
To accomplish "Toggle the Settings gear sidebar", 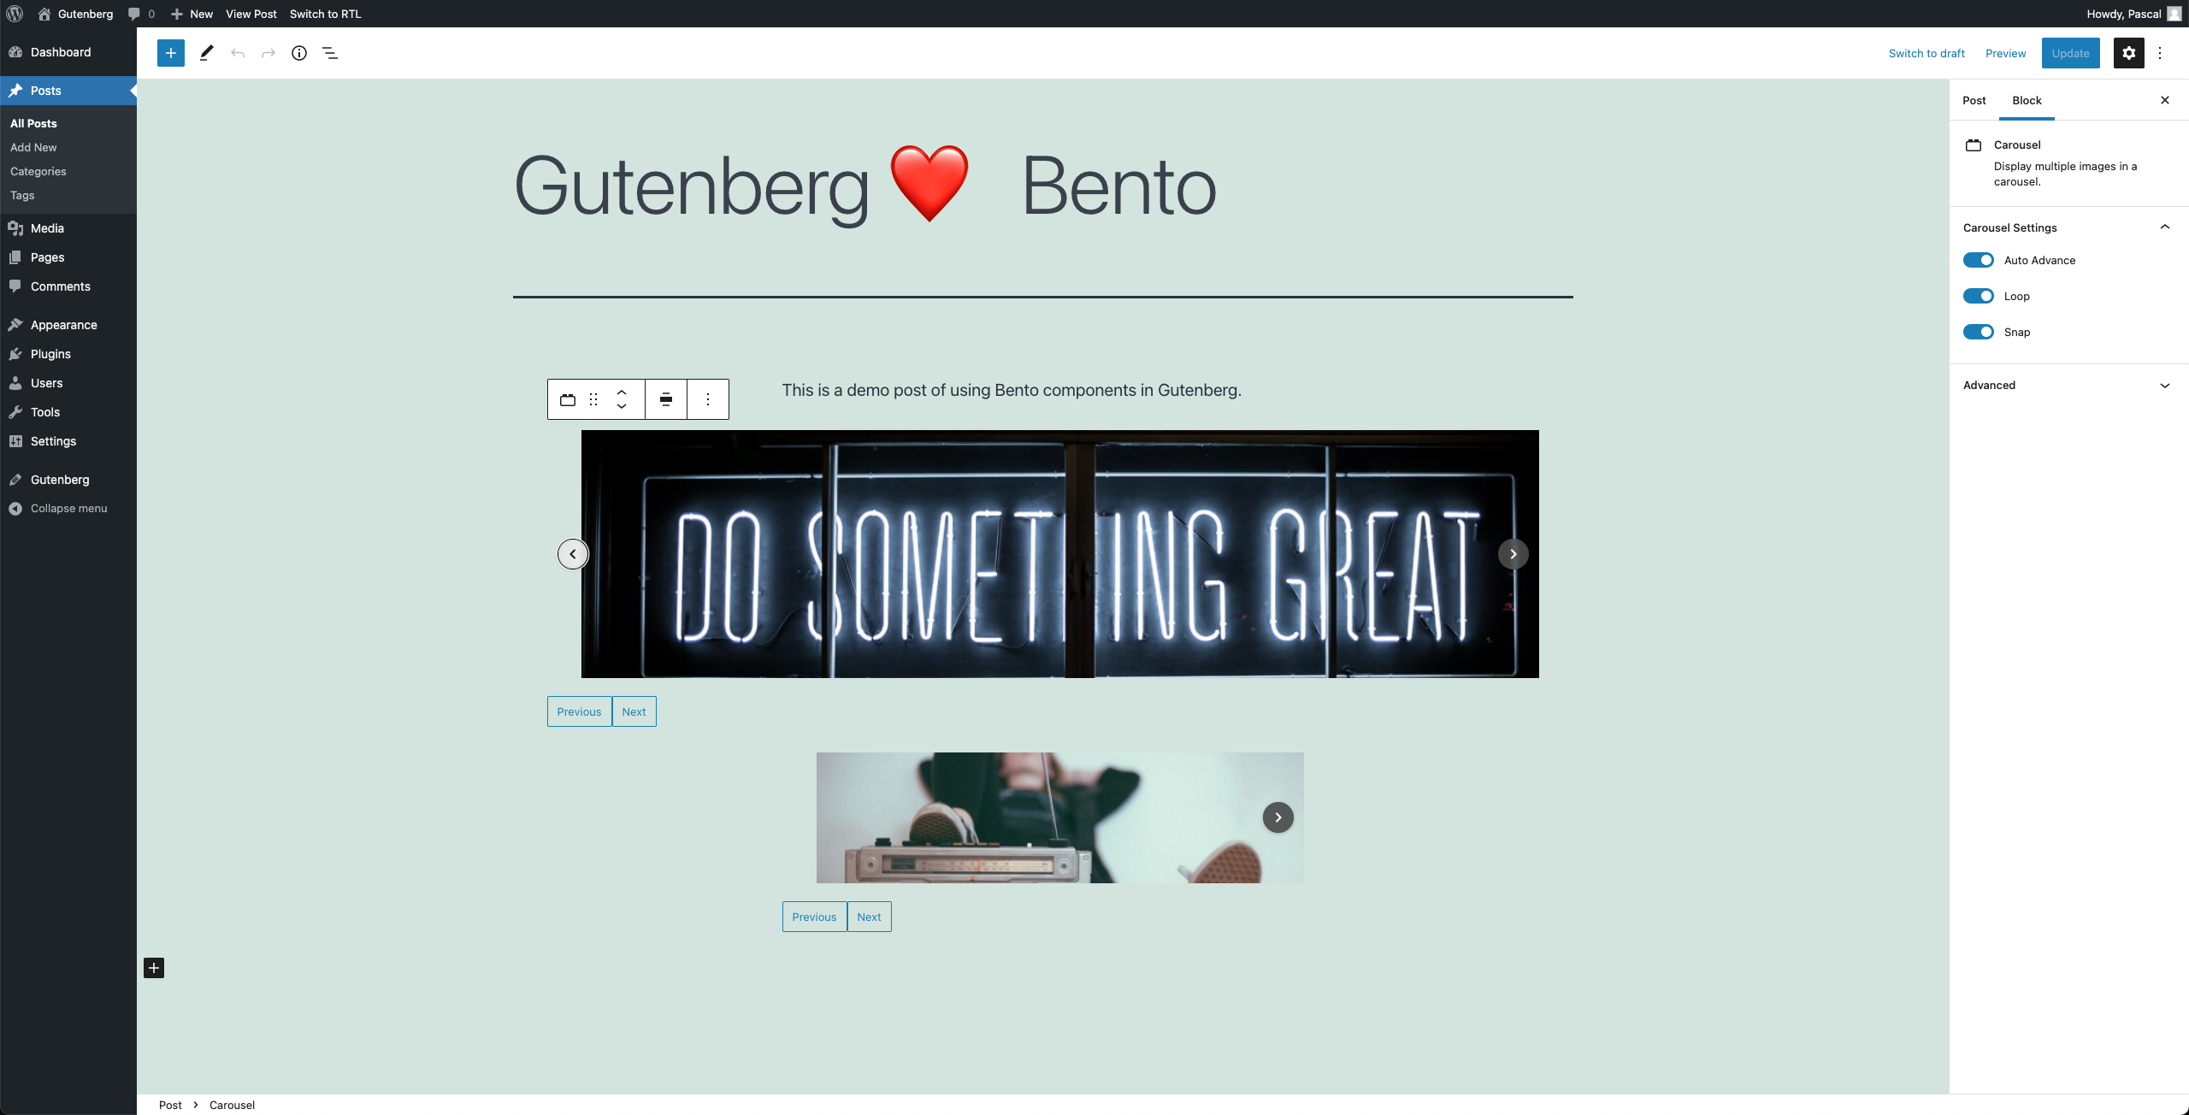I will pyautogui.click(x=2129, y=53).
